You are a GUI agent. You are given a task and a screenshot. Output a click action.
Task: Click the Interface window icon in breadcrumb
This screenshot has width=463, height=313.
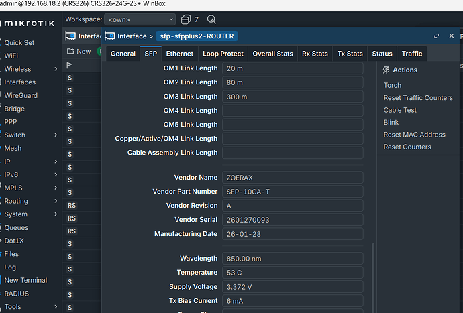pyautogui.click(x=109, y=36)
